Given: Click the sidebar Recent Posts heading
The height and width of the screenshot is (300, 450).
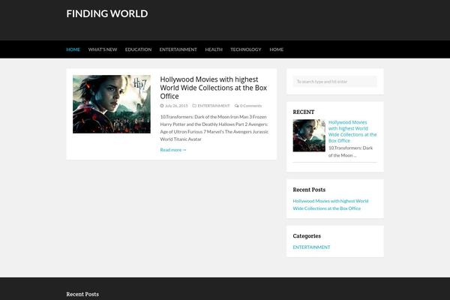Looking at the screenshot, I should click(309, 190).
